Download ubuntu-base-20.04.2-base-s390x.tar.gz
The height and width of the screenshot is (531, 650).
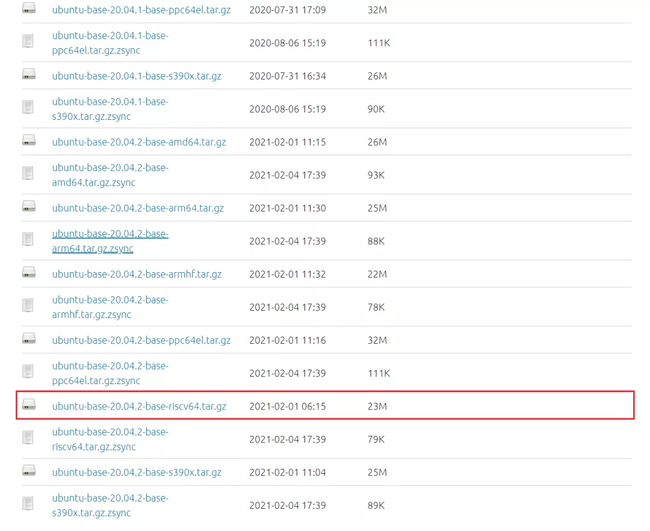tap(137, 472)
